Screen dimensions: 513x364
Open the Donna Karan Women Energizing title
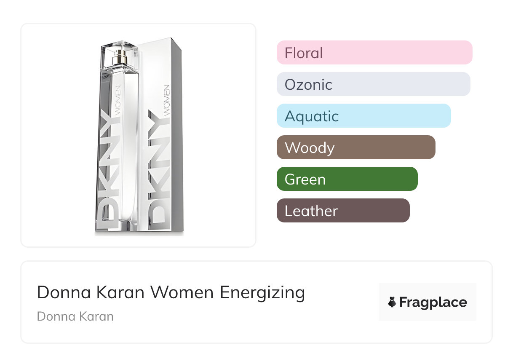point(171,292)
